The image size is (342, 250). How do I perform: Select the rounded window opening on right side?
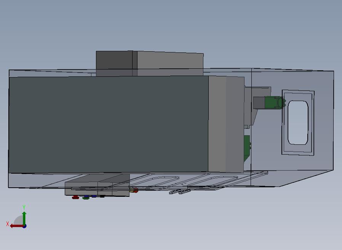coord(298,123)
